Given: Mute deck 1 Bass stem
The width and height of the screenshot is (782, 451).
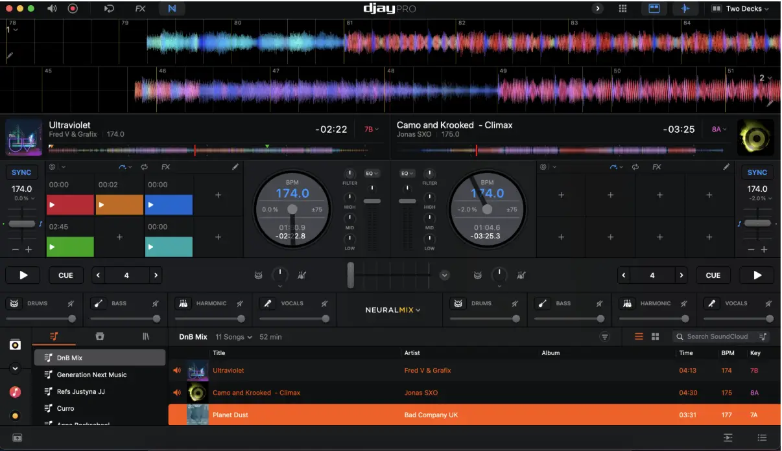Looking at the screenshot, I should tap(156, 303).
